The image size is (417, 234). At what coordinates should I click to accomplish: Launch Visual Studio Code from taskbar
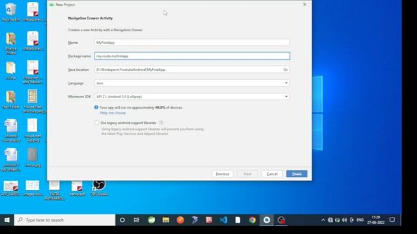coord(223,220)
